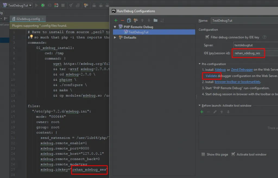Select the 02xdebug.config editor tab
The height and width of the screenshot is (178, 278).
coord(28,19)
